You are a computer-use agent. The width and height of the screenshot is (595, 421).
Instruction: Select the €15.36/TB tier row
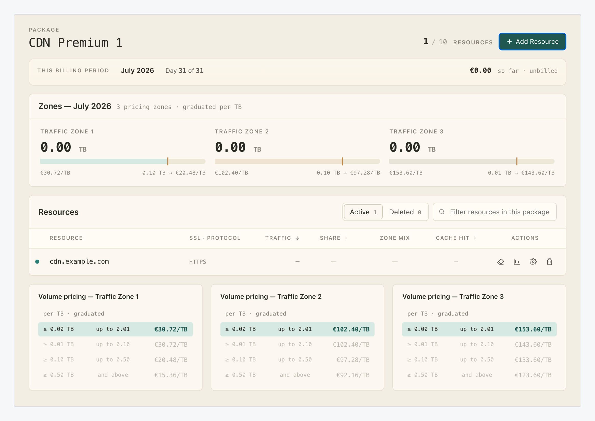pyautogui.click(x=116, y=375)
